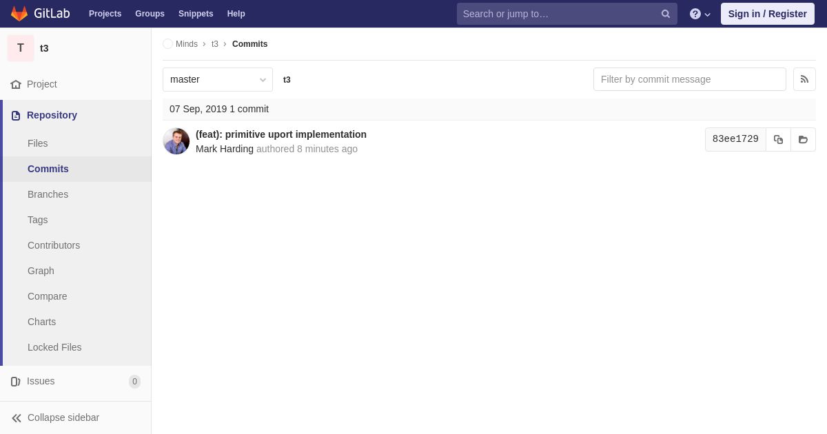Open the Help question mark menu
The image size is (827, 434).
700,14
